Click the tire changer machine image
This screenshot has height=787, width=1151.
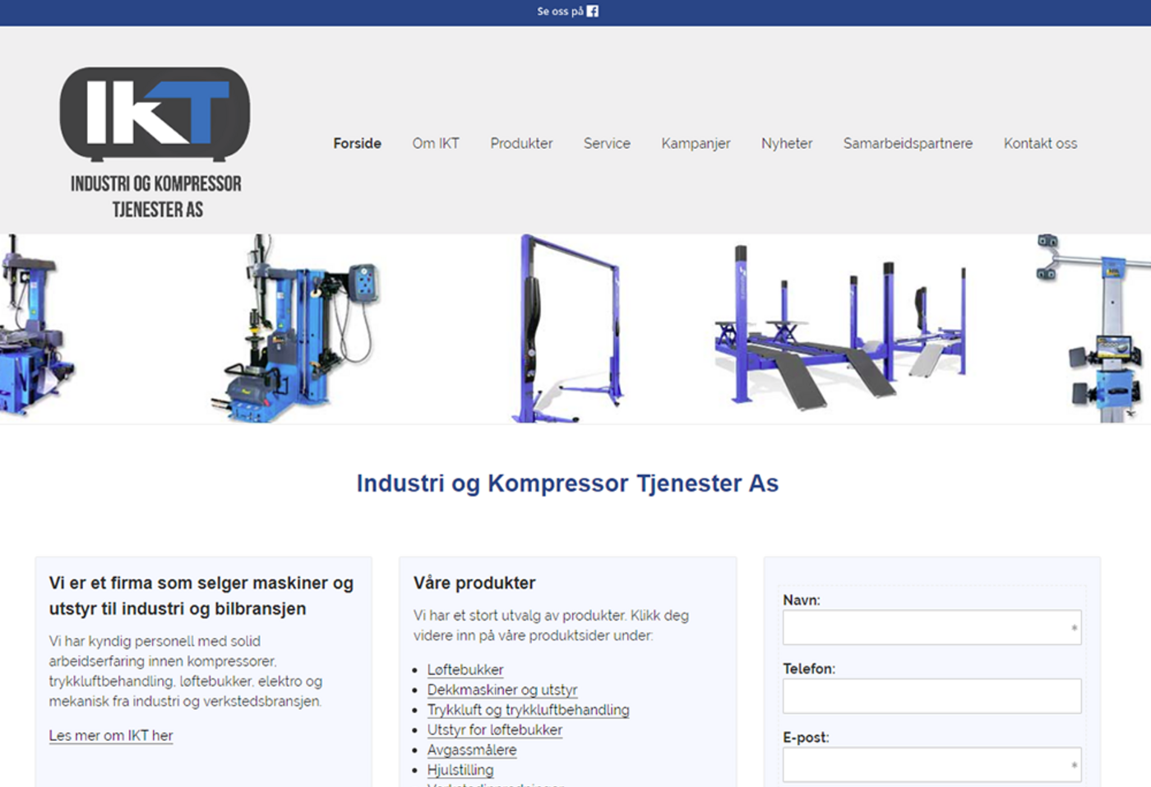click(296, 329)
